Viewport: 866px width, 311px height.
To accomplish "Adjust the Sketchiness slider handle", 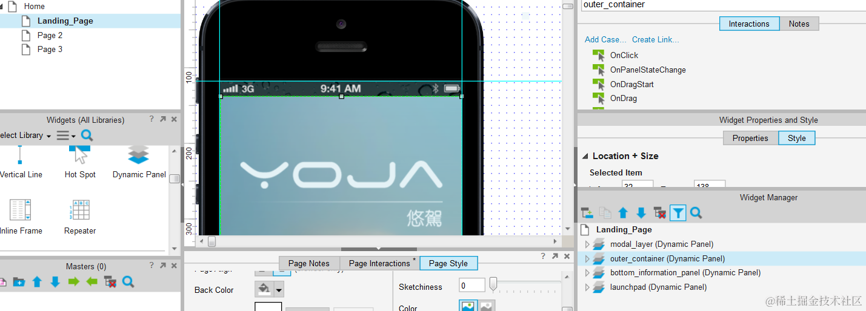I will point(493,283).
